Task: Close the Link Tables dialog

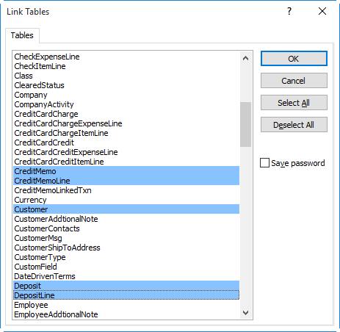Action: pos(322,11)
